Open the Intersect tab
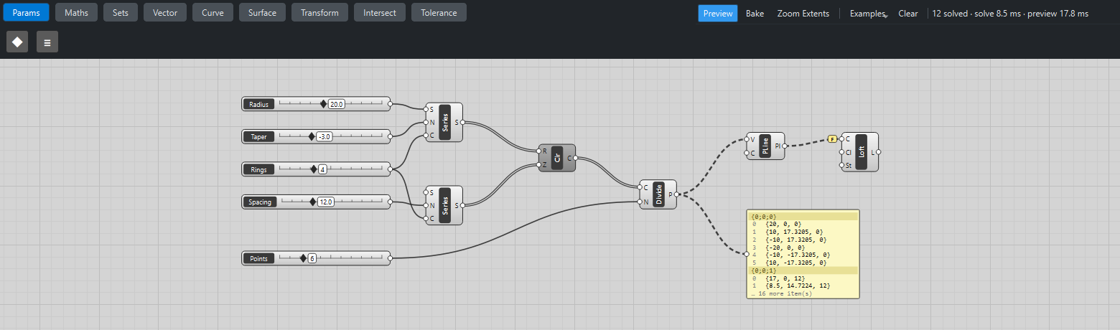This screenshot has height=330, width=1120. coord(380,13)
